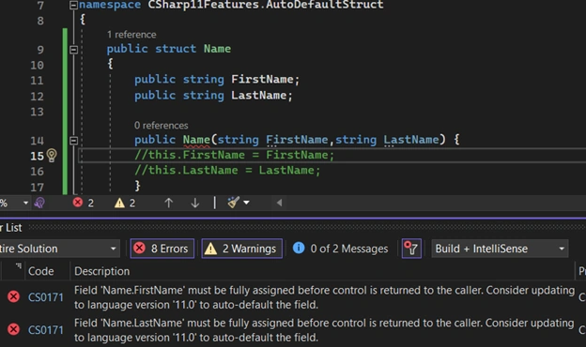
Task: Open the Entire Solution scope dropdown
Action: click(x=59, y=249)
